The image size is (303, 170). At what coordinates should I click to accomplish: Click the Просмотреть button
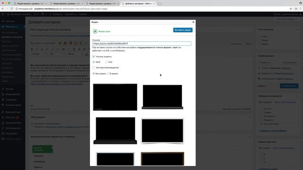289,63
